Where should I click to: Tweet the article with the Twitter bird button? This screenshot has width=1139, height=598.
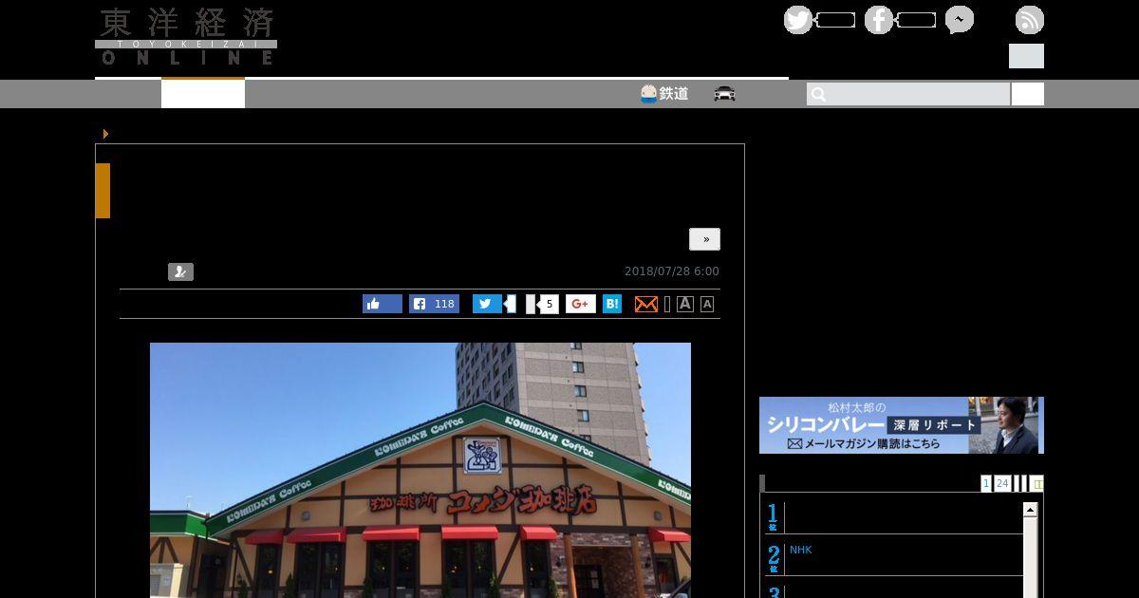pyautogui.click(x=487, y=304)
